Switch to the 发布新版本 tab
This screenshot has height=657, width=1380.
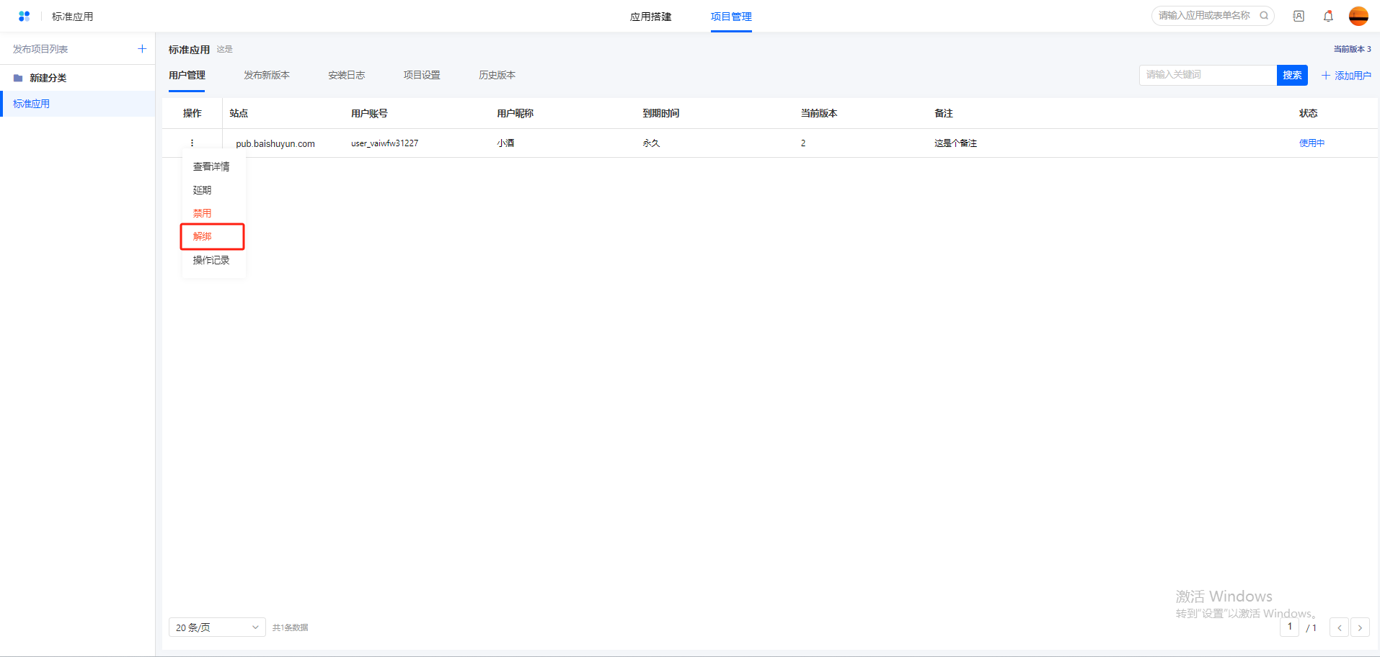pos(267,75)
